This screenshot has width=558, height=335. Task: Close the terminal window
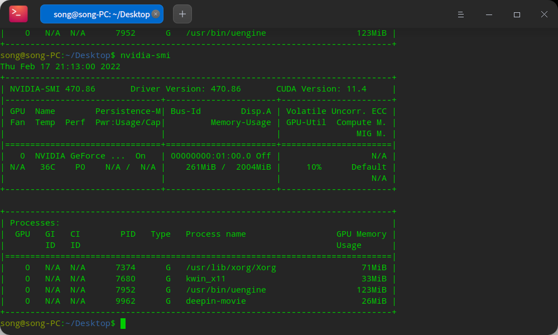pos(544,14)
